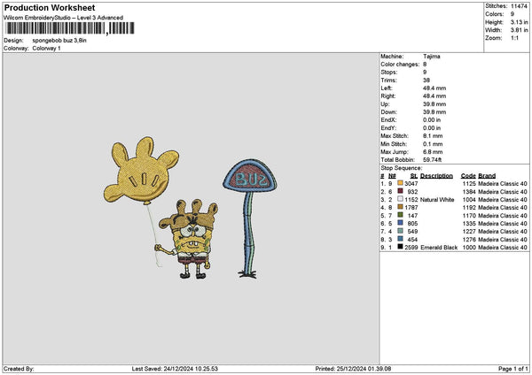Click the Emerald Black swatch code 1000
This screenshot has width=532, height=375.
click(x=400, y=247)
